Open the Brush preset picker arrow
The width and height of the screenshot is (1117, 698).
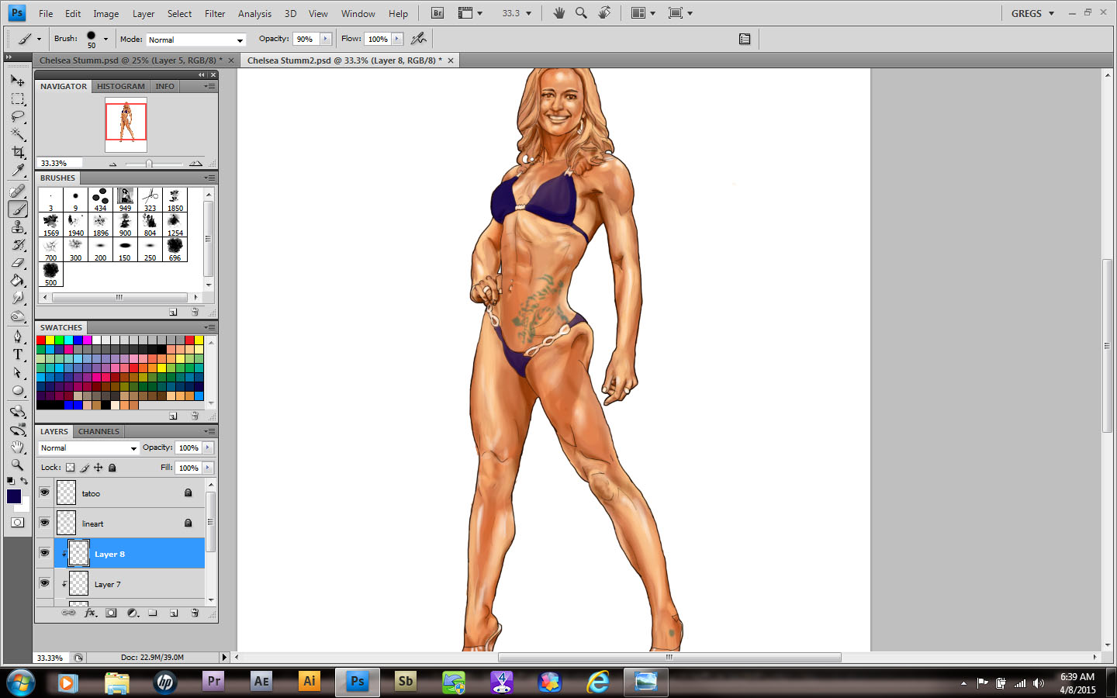105,39
